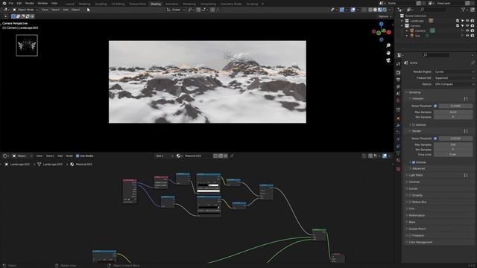Expand the Landscape collection in the outliner
477x268 pixels.
402,21
